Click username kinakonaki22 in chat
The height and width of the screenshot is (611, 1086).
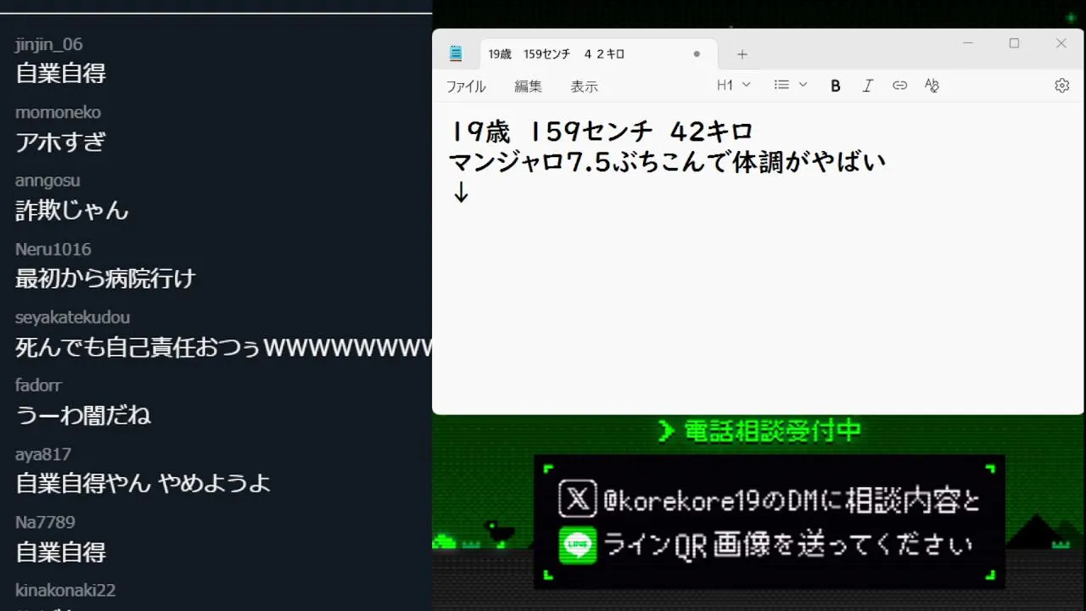click(x=65, y=590)
